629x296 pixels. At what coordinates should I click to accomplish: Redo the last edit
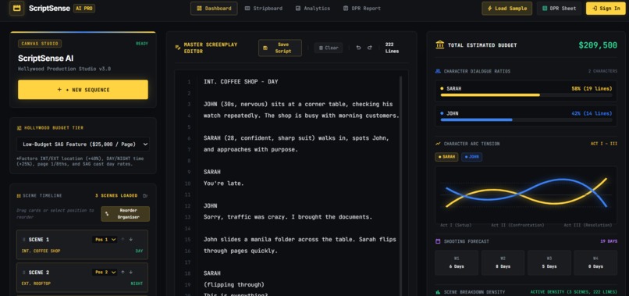(370, 48)
